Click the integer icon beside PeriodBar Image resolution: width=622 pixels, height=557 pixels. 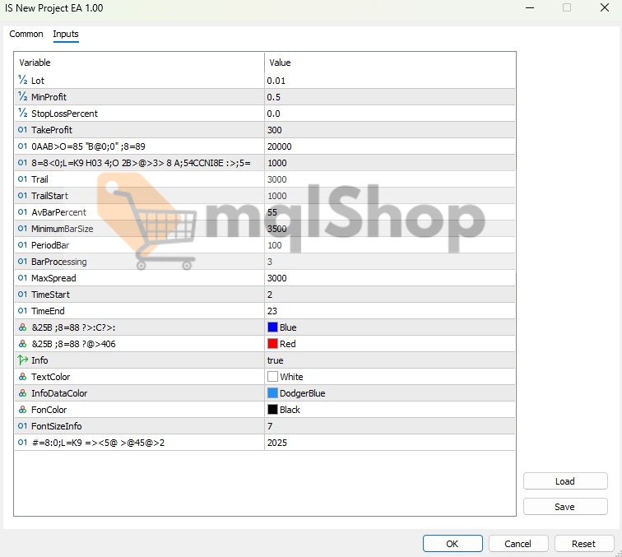(x=22, y=245)
